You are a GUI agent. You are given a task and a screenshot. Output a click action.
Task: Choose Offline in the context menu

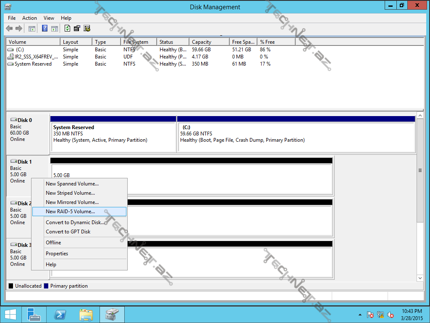pyautogui.click(x=53, y=243)
